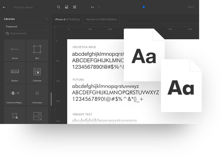Image resolution: width=222 pixels, height=159 pixels.
Task: Go back using the top-left back arrow
Action: tap(4, 7)
